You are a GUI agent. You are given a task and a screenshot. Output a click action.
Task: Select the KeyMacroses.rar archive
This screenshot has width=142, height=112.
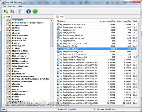(20, 92)
